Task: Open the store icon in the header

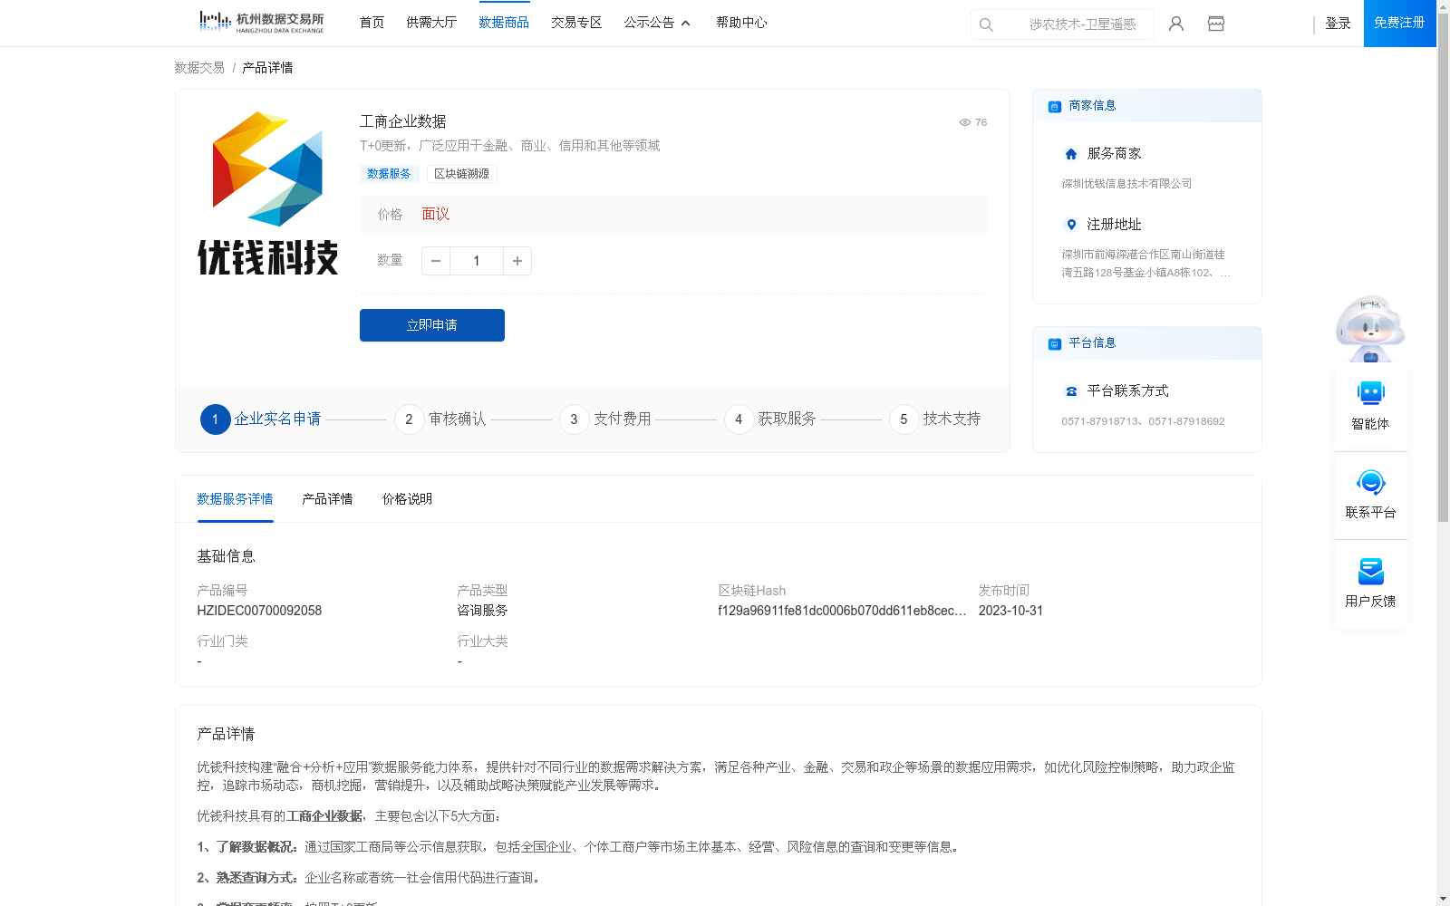Action: click(x=1216, y=24)
